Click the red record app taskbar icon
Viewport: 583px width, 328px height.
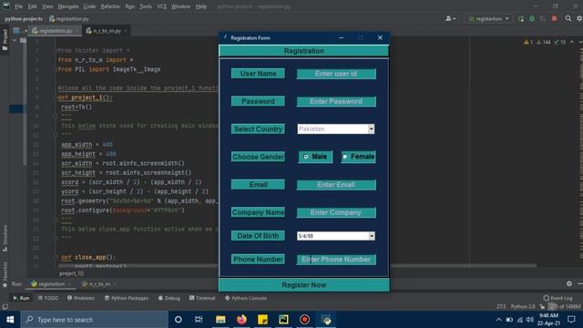[x=304, y=320]
